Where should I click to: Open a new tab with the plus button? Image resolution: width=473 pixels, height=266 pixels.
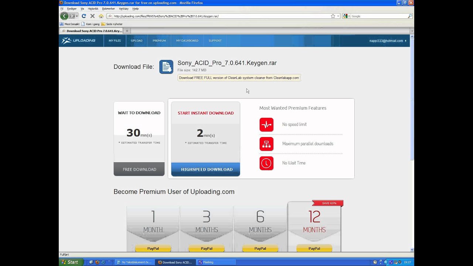click(x=127, y=31)
